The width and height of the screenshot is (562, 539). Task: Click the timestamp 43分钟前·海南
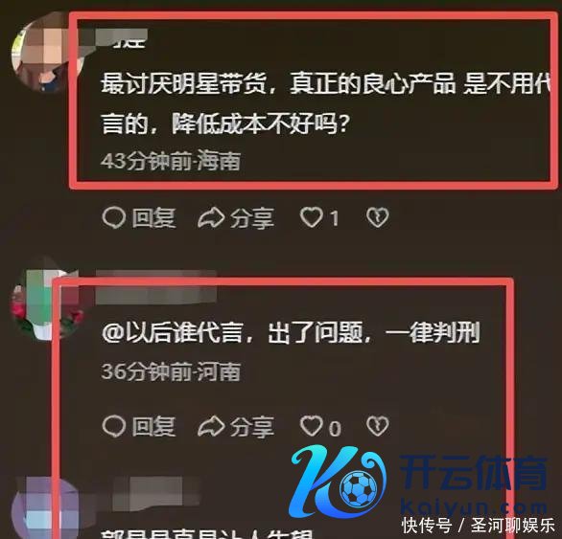pos(171,160)
